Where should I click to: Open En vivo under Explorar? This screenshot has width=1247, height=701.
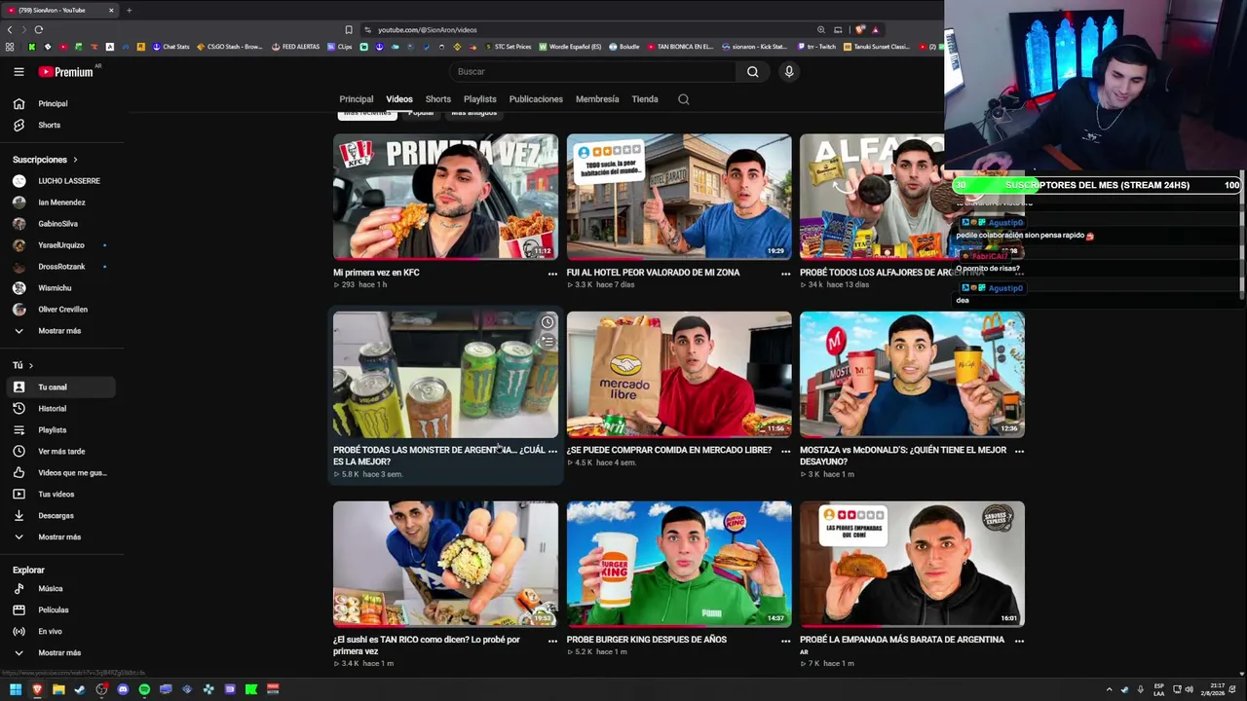point(58,632)
